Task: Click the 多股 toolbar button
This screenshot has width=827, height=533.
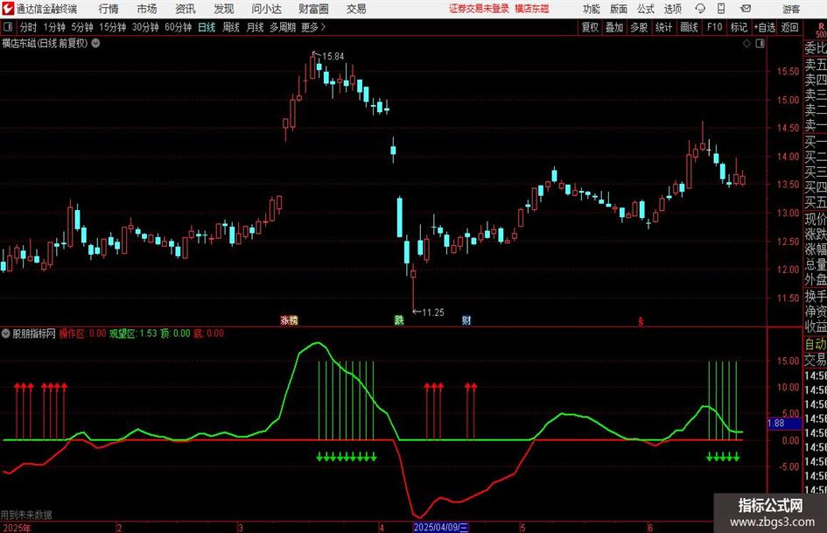Action: click(639, 27)
